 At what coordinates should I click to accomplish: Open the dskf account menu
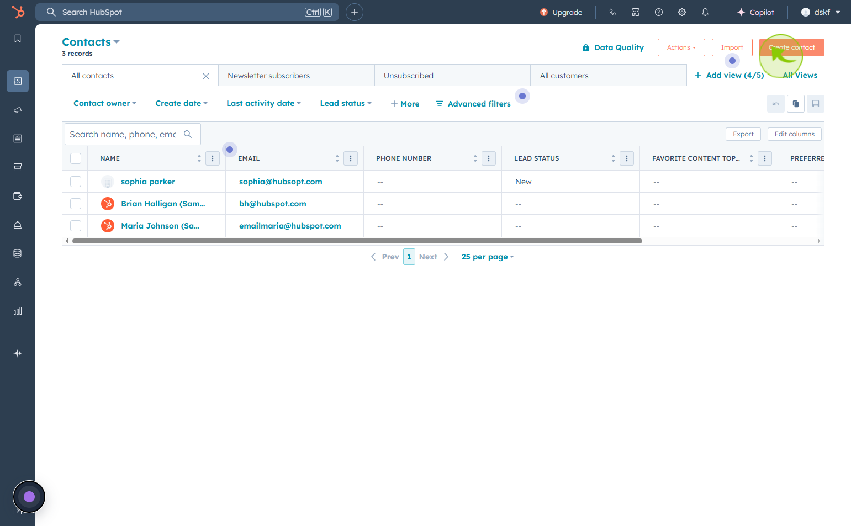821,12
